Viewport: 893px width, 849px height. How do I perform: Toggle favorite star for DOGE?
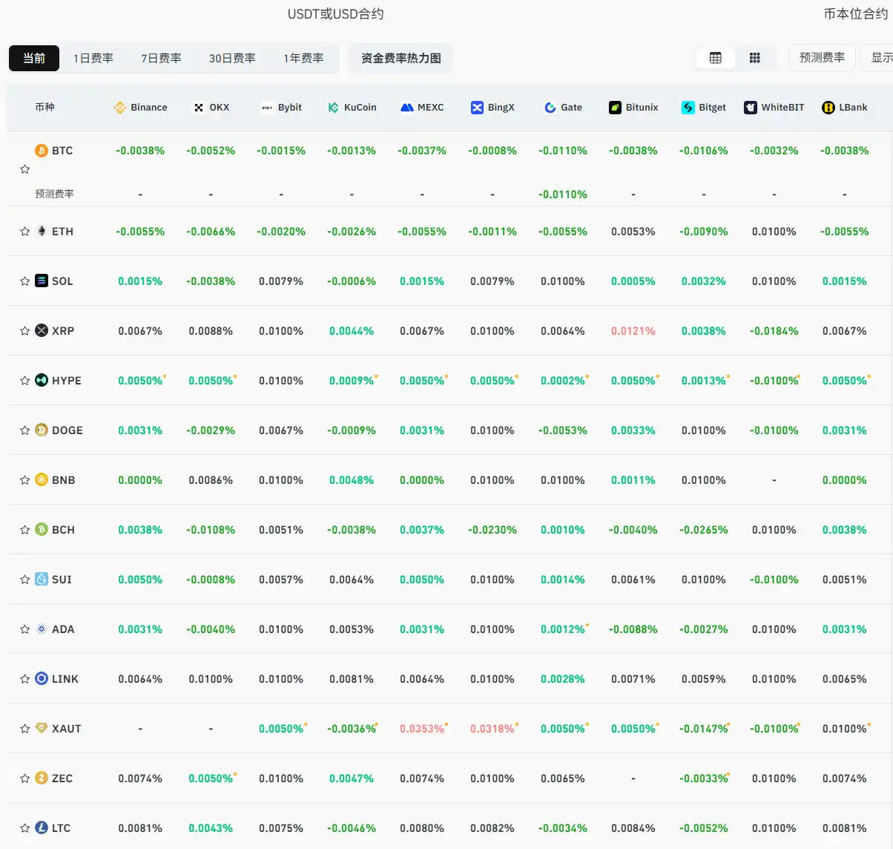pyautogui.click(x=24, y=430)
